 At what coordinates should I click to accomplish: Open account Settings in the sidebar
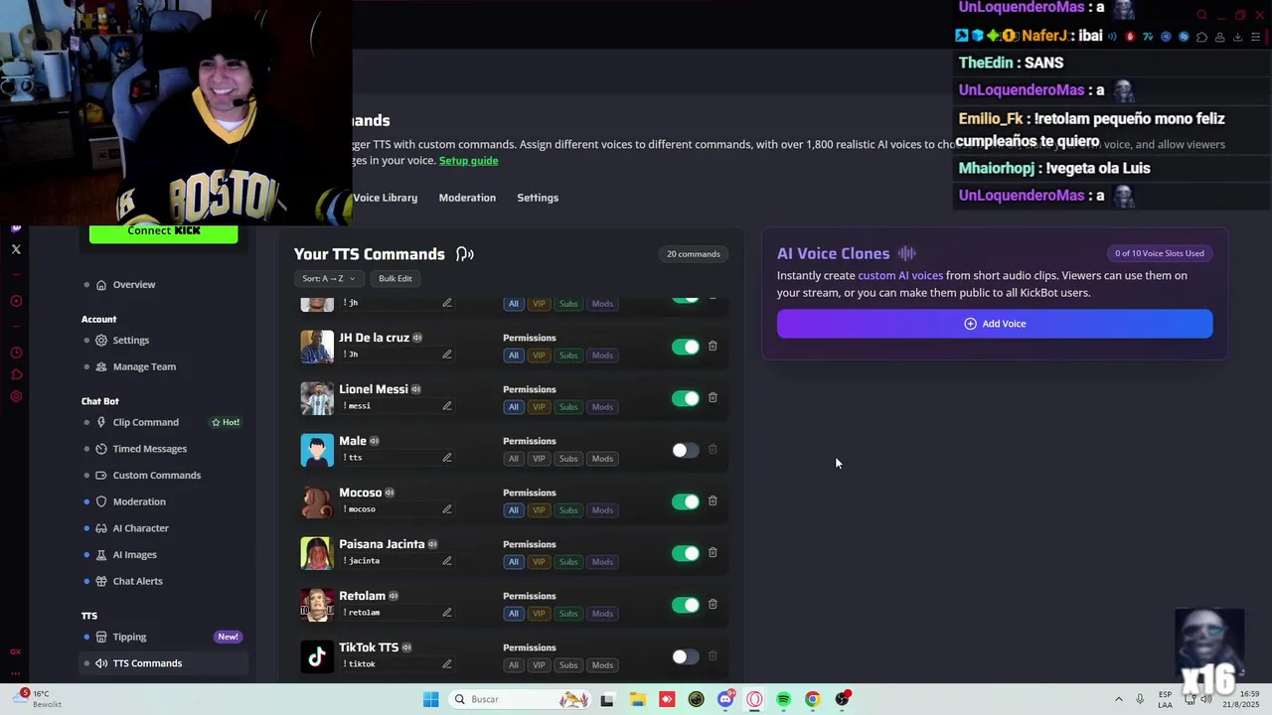click(x=130, y=341)
